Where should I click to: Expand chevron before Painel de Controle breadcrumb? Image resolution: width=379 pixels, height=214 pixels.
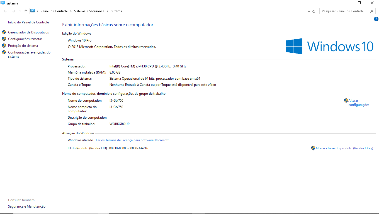[x=38, y=11]
